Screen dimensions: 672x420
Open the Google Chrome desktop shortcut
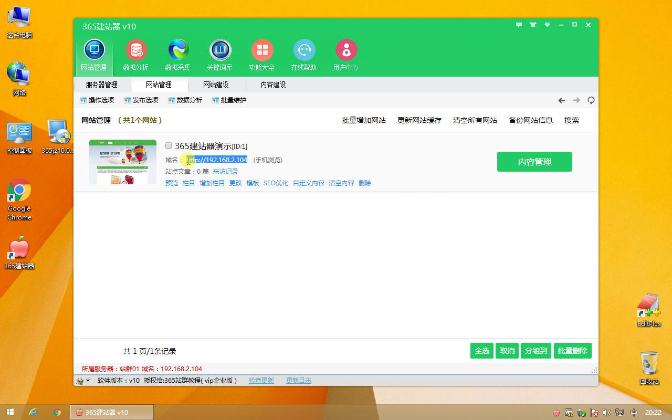[x=19, y=199]
